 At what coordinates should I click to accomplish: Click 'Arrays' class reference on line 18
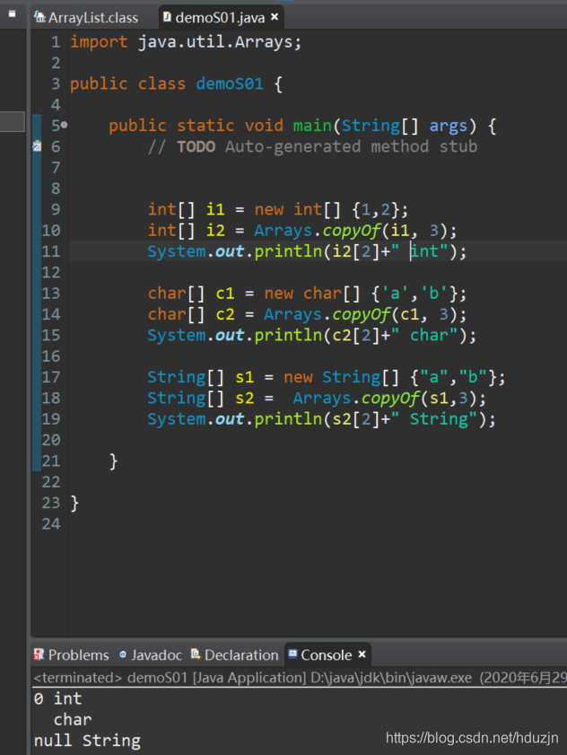[x=322, y=399]
